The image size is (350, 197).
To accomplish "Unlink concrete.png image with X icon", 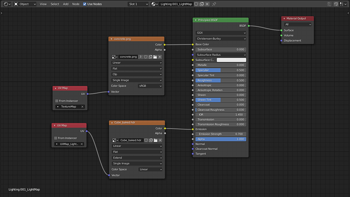I will [160, 57].
